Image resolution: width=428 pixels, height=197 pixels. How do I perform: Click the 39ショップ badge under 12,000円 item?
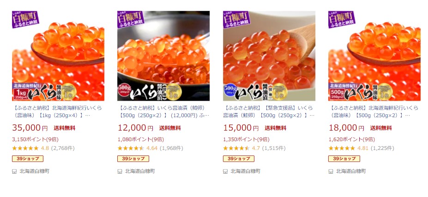(x=133, y=159)
